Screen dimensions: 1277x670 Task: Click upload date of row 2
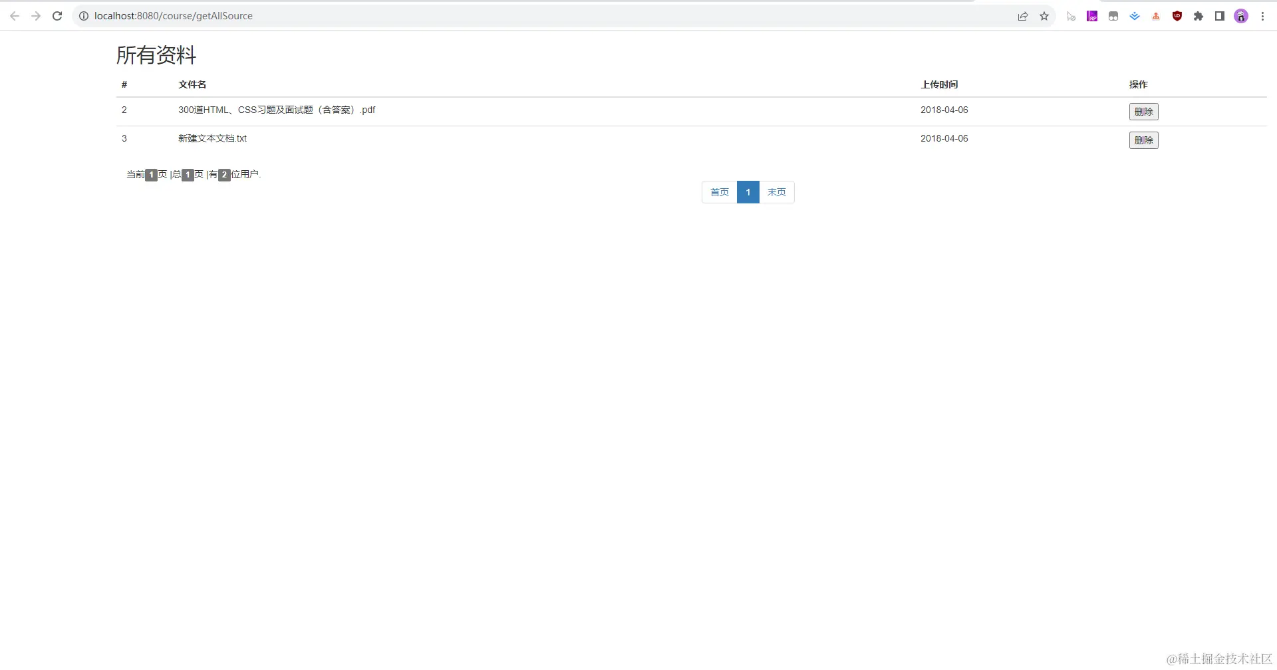[944, 110]
